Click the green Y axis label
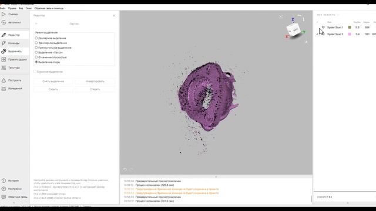The width and height of the screenshot is (376, 211). point(304,32)
